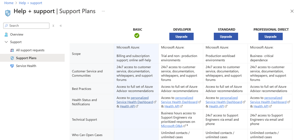
Task: Open the Microsoft Q&A link
Action: click(172, 126)
